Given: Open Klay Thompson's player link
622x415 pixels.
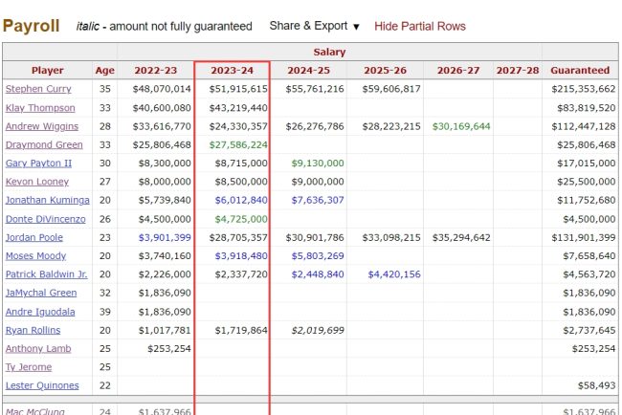Looking at the screenshot, I should pyautogui.click(x=41, y=107).
